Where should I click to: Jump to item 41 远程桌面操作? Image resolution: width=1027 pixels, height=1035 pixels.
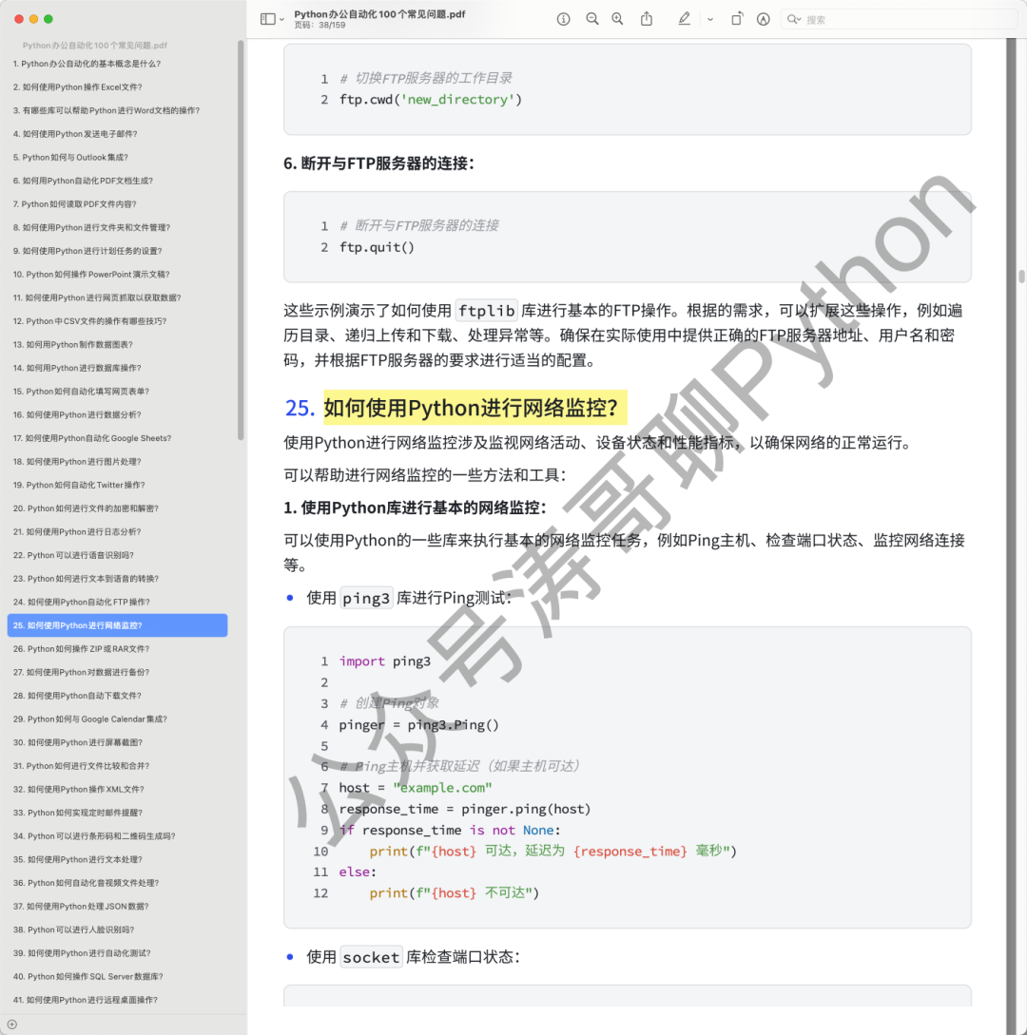coord(86,1000)
